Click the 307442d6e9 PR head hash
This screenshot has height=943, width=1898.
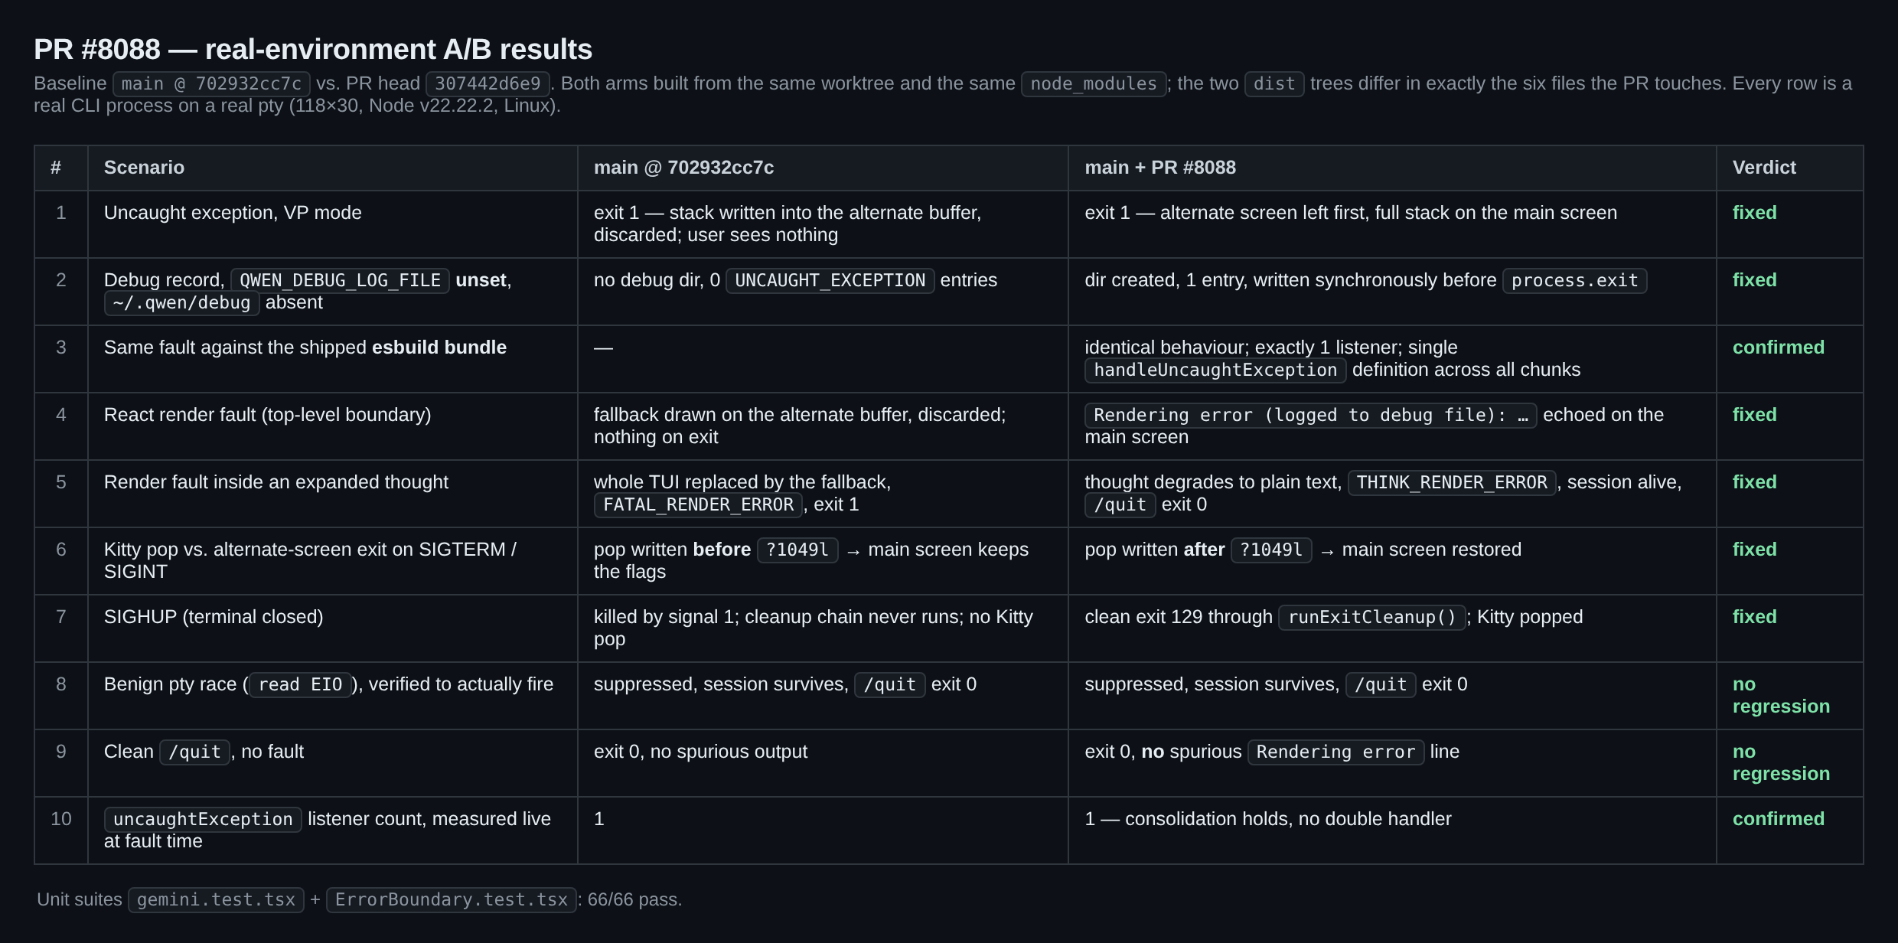click(x=488, y=83)
